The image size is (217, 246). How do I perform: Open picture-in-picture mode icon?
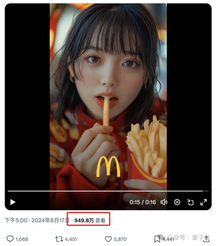point(190,202)
